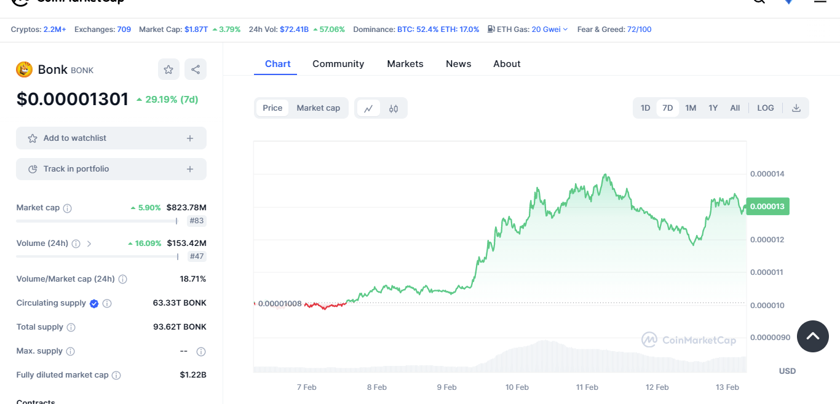Click the share icon next to Bonk
Screen dimensions: 840x404
click(x=196, y=69)
